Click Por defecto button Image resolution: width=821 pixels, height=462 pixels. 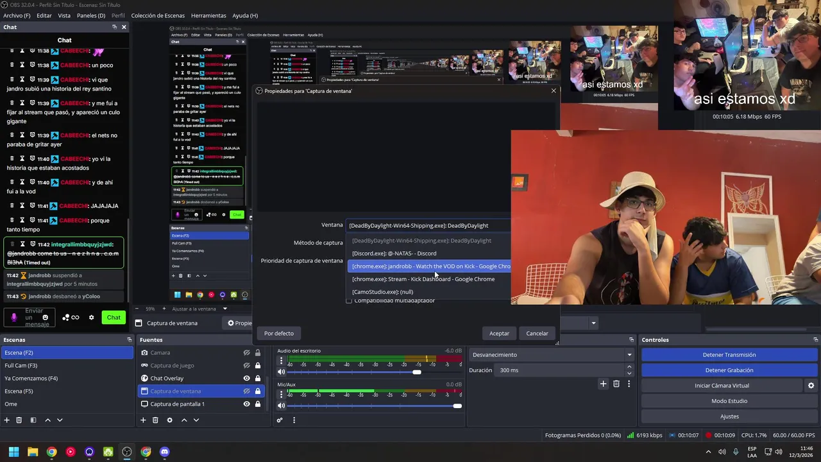[279, 333]
